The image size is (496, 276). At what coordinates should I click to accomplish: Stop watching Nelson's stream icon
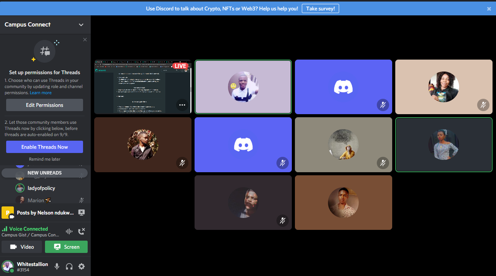pyautogui.click(x=82, y=212)
